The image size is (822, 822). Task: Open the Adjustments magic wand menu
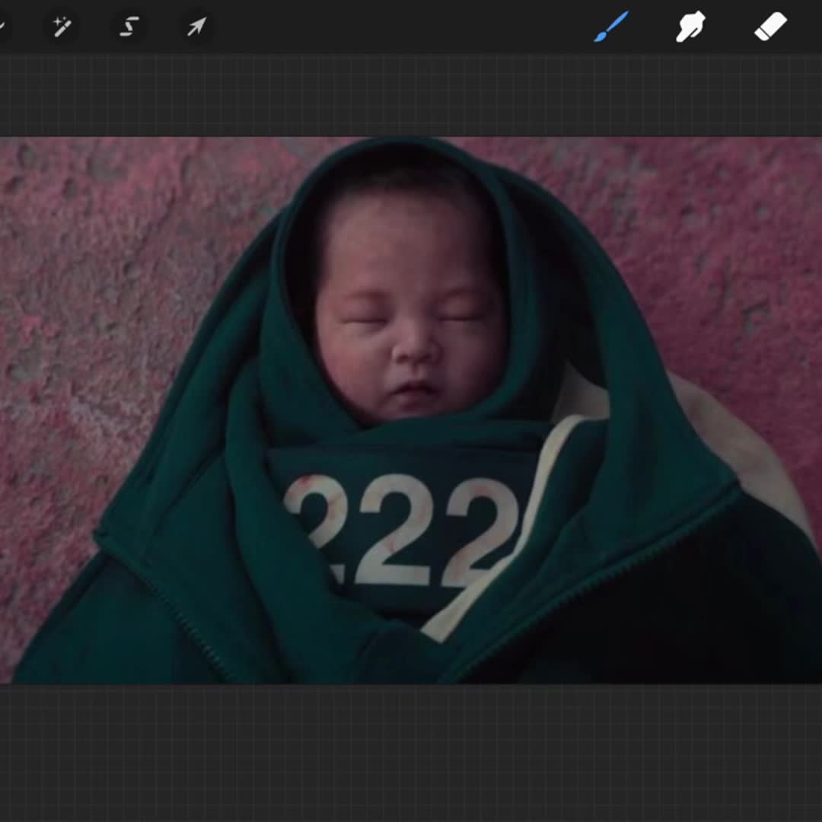[62, 27]
